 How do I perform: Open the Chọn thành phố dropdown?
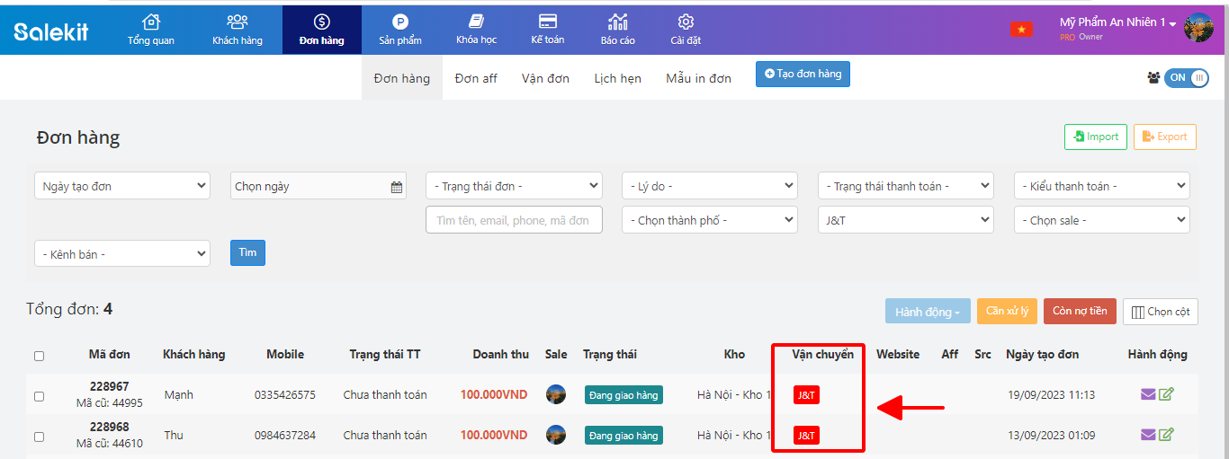coord(709,220)
